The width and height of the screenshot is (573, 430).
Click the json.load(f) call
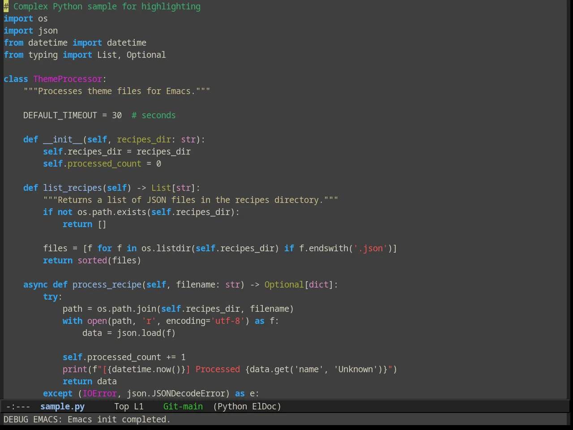click(146, 333)
